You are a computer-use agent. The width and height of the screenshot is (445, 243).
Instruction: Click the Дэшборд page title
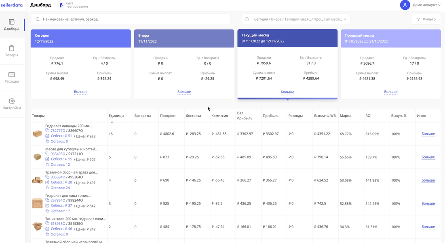[x=40, y=5]
